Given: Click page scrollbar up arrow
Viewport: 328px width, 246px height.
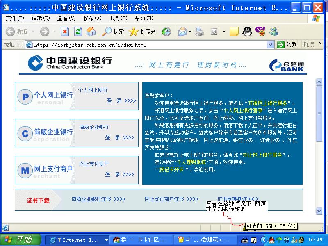Looking at the screenshot, I should [x=319, y=82].
